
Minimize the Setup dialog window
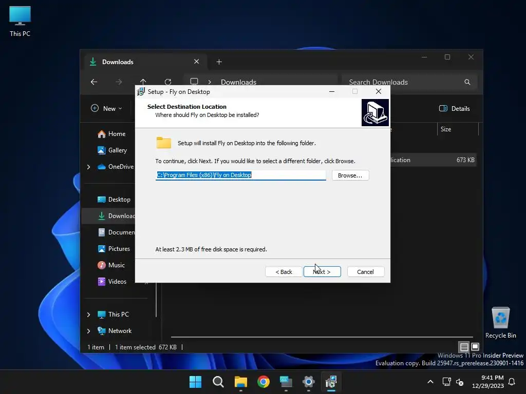click(332, 91)
